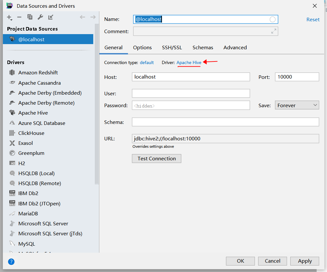This screenshot has width=327, height=272.
Task: Remove selected data source with minus icon
Action: point(19,17)
